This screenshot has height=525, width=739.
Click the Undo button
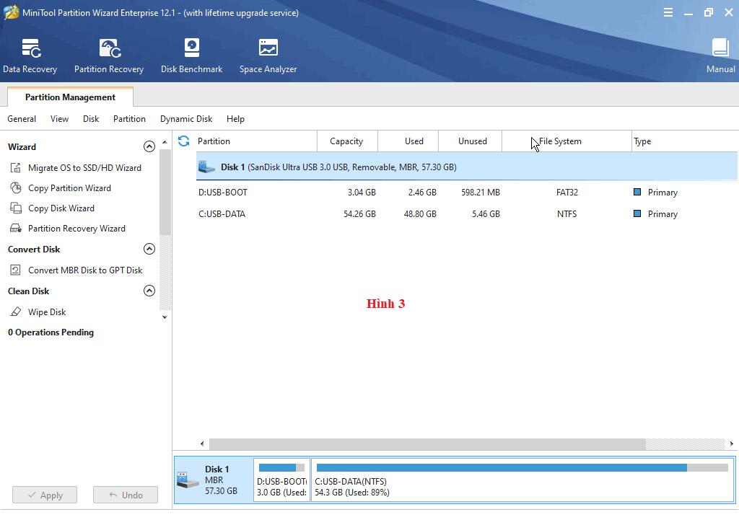tap(125, 495)
